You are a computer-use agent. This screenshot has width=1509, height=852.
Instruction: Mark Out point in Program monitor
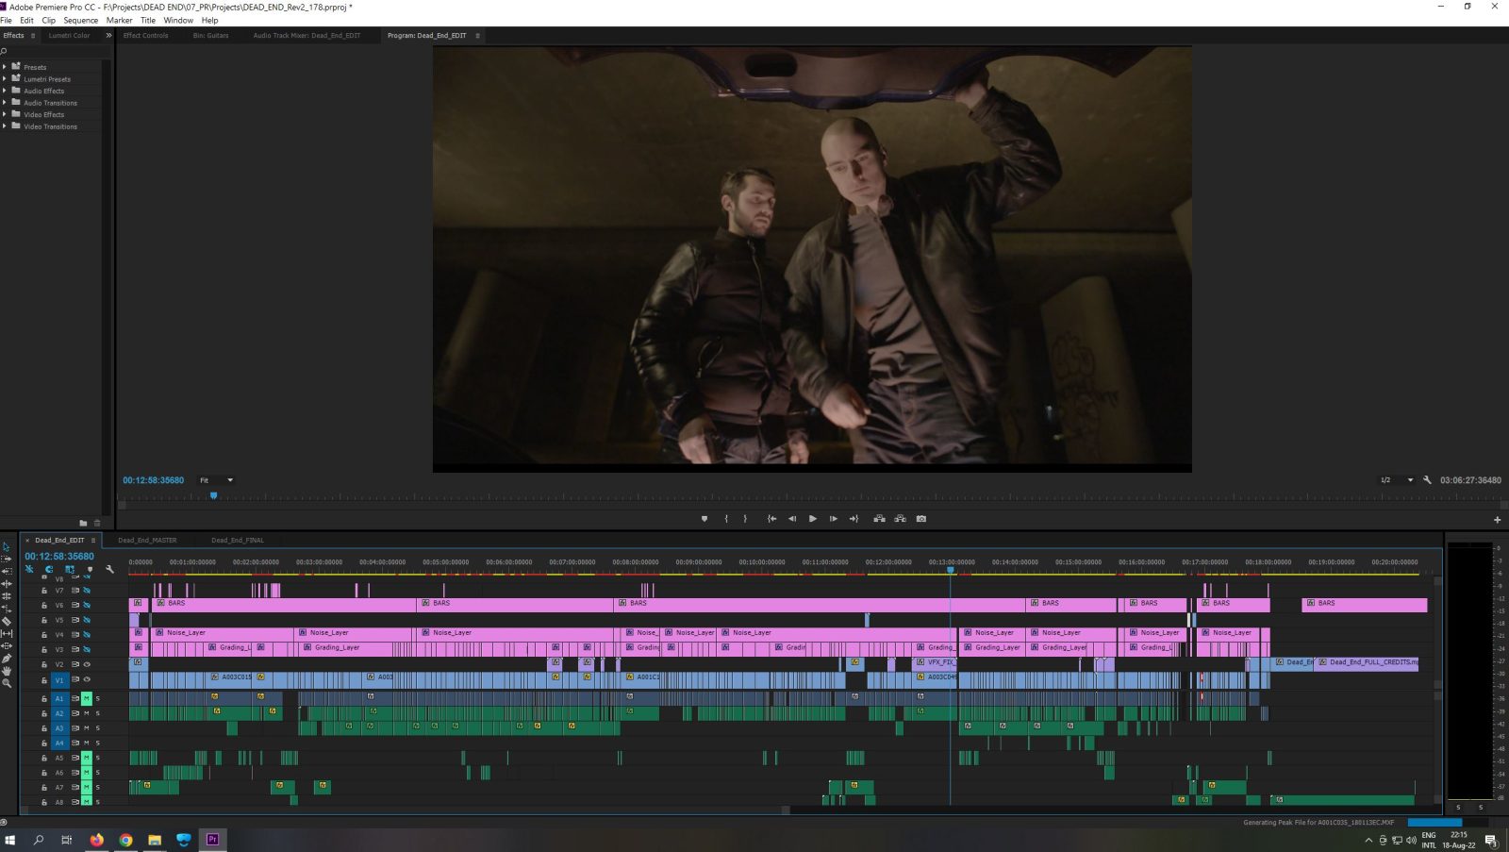745,518
